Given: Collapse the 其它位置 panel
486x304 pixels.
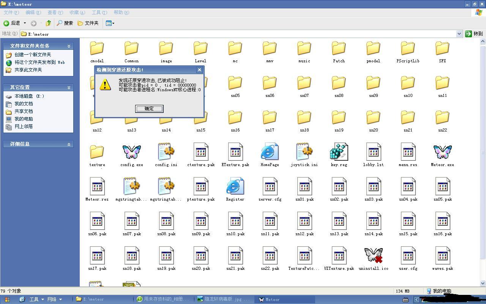Looking at the screenshot, I should pyautogui.click(x=69, y=87).
